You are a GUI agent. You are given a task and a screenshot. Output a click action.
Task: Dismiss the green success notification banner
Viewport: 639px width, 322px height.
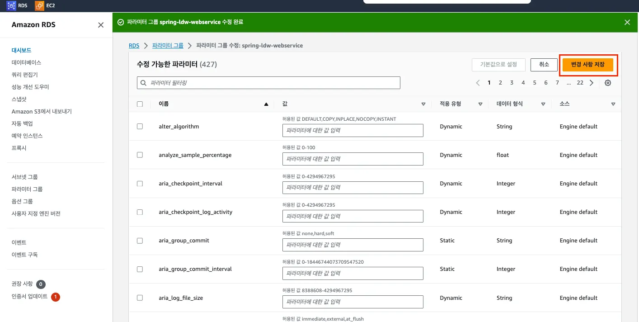coord(627,22)
